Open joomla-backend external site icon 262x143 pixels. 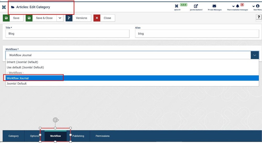pyautogui.click(x=196, y=6)
